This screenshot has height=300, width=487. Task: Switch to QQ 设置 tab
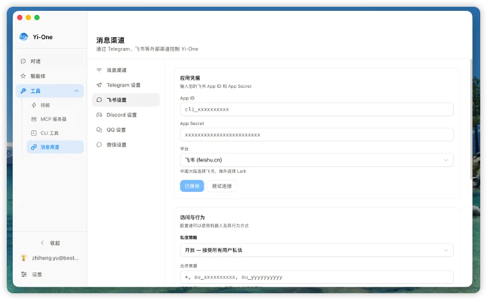click(126, 130)
